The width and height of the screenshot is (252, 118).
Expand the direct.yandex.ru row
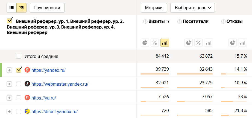[x=9, y=111]
